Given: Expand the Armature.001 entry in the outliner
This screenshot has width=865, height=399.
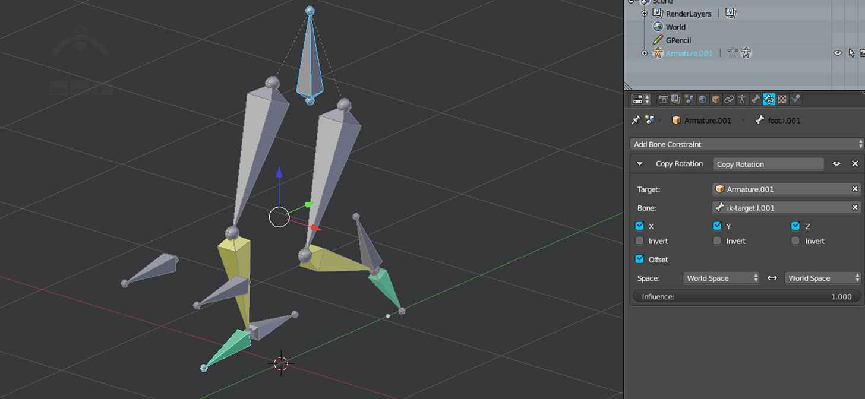Looking at the screenshot, I should click(645, 53).
